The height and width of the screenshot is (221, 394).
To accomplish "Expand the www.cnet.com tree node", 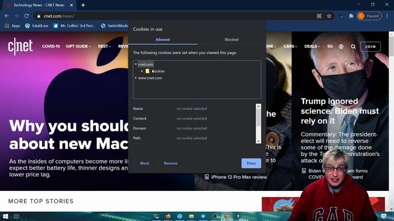I will point(135,78).
